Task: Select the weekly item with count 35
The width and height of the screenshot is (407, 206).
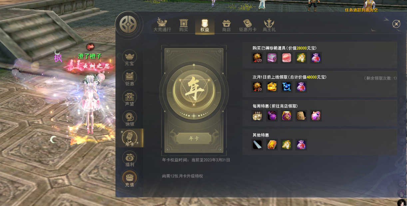Action: click(x=316, y=116)
